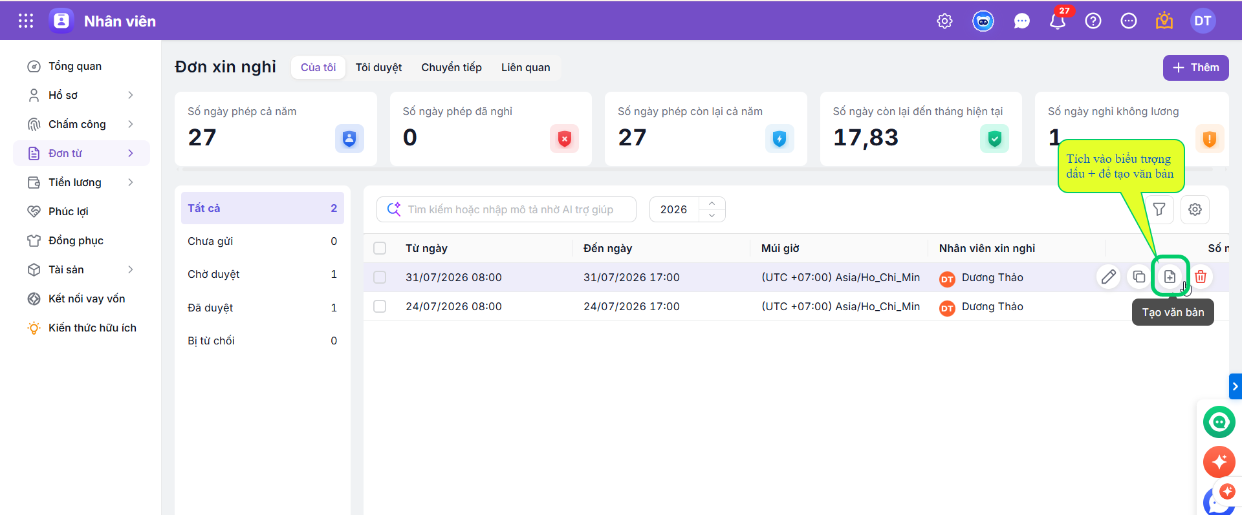Open the notifications bell
This screenshot has height=515, width=1242.
[x=1058, y=21]
